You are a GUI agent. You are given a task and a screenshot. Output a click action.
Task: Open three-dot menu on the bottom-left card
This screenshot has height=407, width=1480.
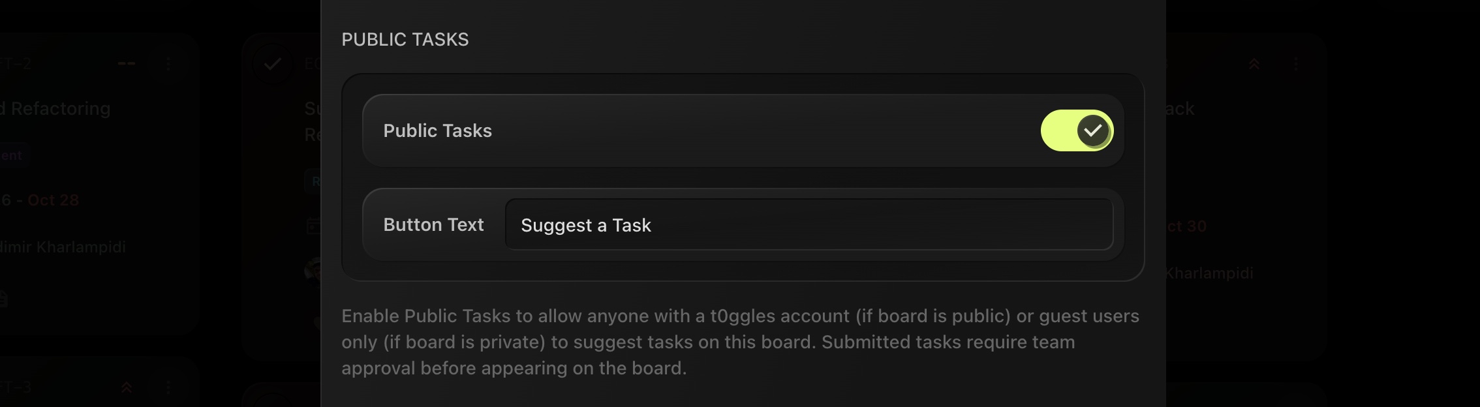click(168, 387)
